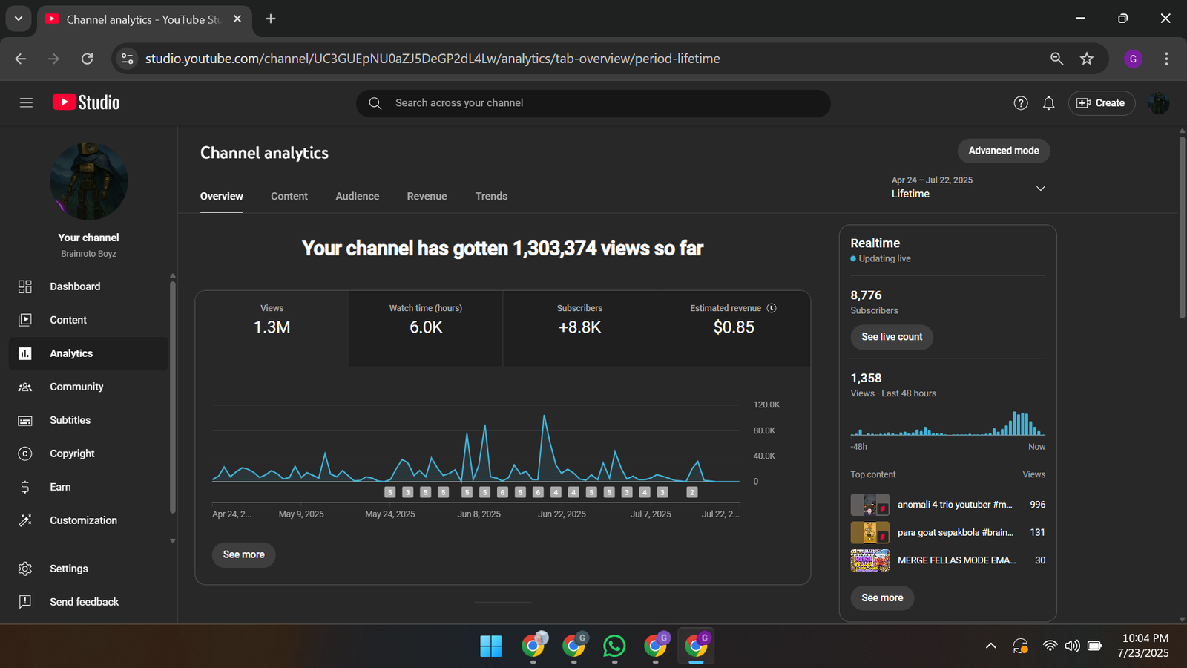Open para goat sepakbola video thumbnail
Image resolution: width=1187 pixels, height=668 pixels.
click(869, 532)
